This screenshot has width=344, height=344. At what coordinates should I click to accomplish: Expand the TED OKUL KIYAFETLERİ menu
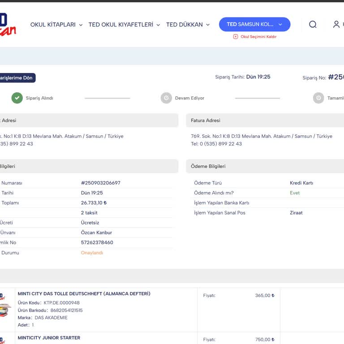pyautogui.click(x=124, y=25)
